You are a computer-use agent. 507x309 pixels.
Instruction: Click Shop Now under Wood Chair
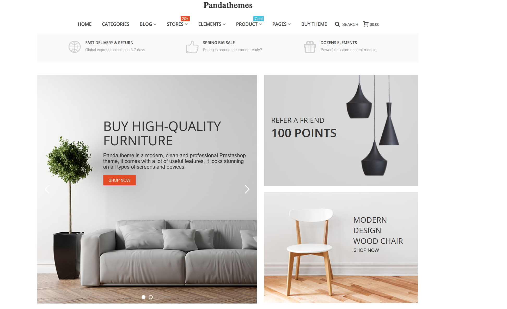[x=366, y=250]
